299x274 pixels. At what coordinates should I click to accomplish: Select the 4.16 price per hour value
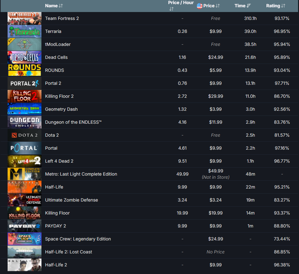coord(182,122)
